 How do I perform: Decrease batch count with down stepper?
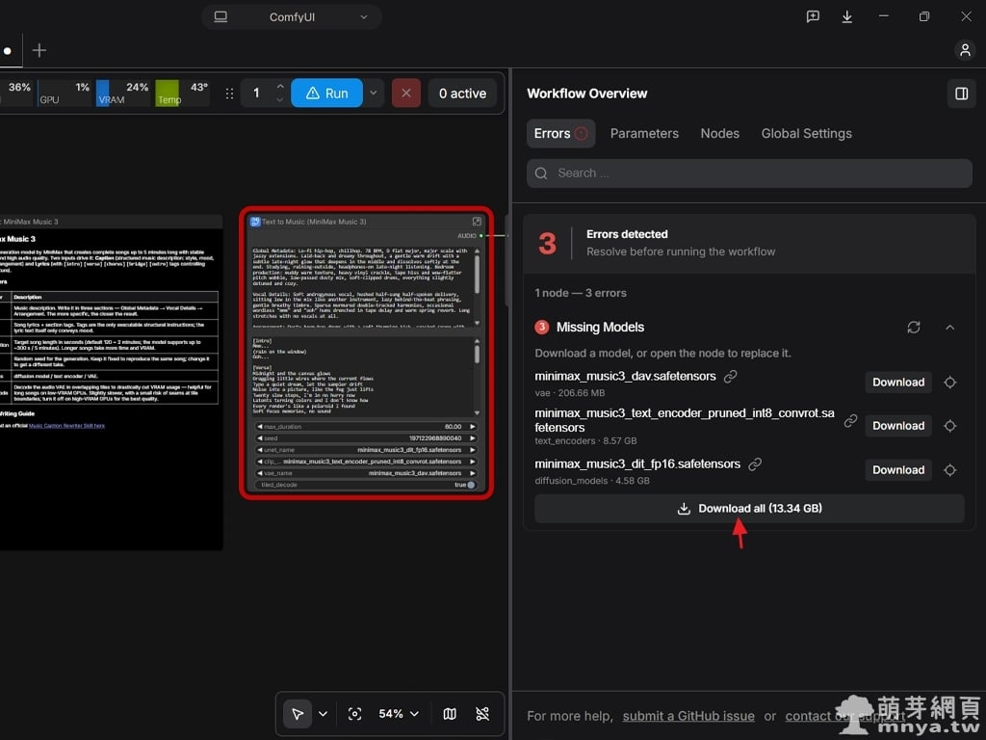pyautogui.click(x=280, y=100)
